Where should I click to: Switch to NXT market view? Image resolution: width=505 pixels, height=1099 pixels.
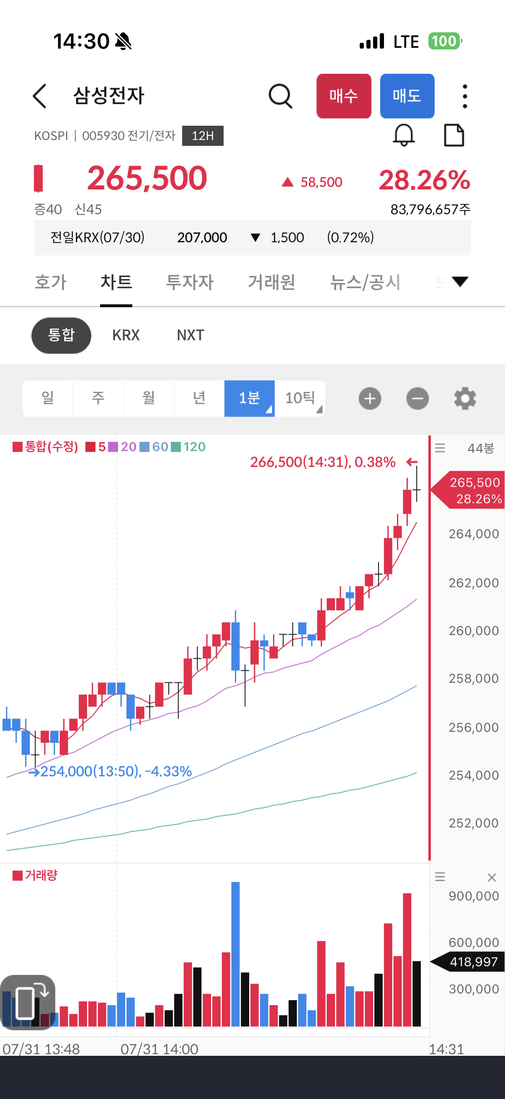191,335
